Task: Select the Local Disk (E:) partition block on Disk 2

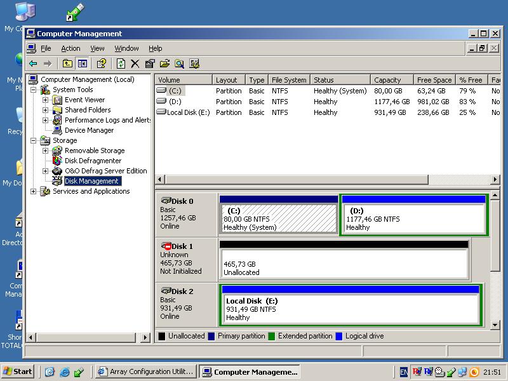Action: point(351,305)
